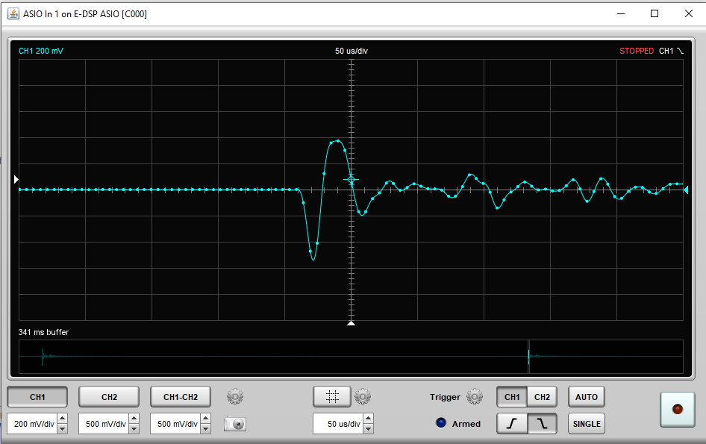The width and height of the screenshot is (706, 444).
Task: Select the falling edge trigger slope
Action: pos(542,424)
